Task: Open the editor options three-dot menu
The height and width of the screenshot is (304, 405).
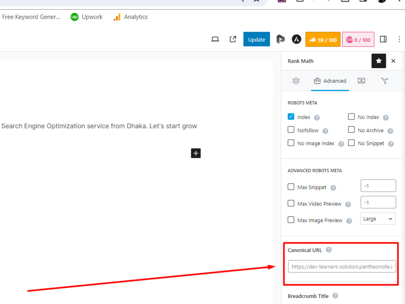Action: [x=399, y=39]
